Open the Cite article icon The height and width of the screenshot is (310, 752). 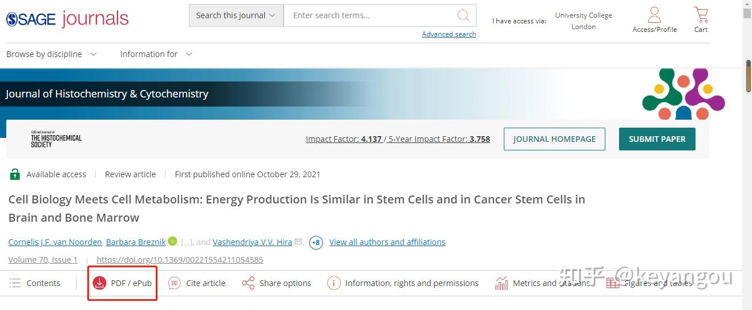point(175,283)
